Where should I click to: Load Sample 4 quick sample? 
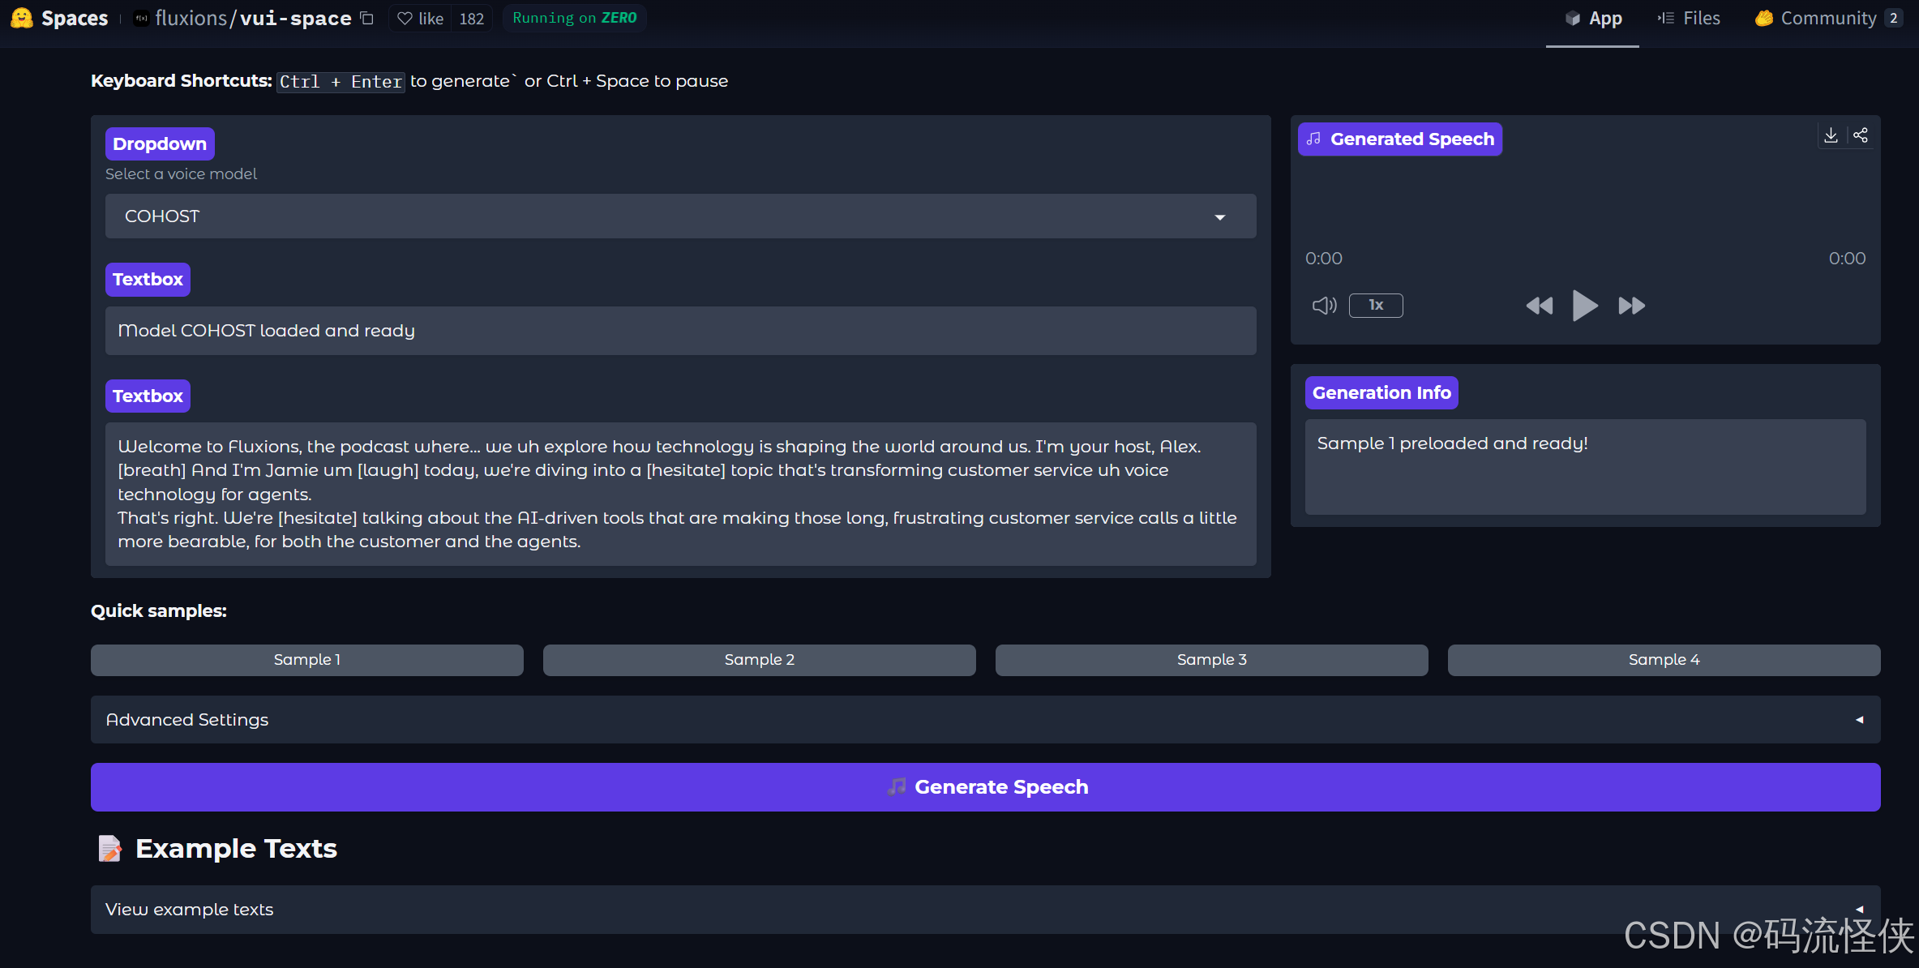pos(1664,660)
